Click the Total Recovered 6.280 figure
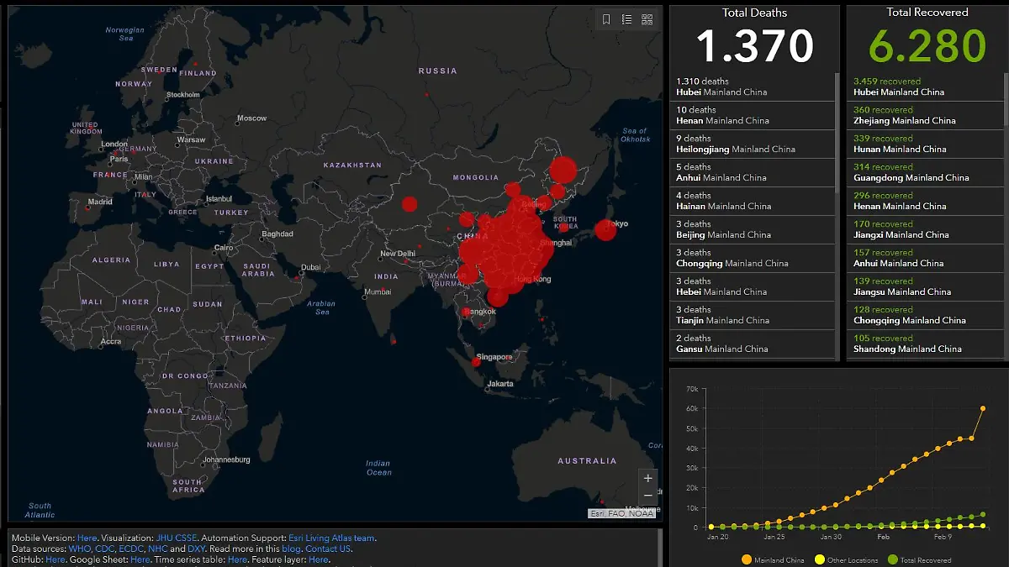The width and height of the screenshot is (1009, 567). 927,46
